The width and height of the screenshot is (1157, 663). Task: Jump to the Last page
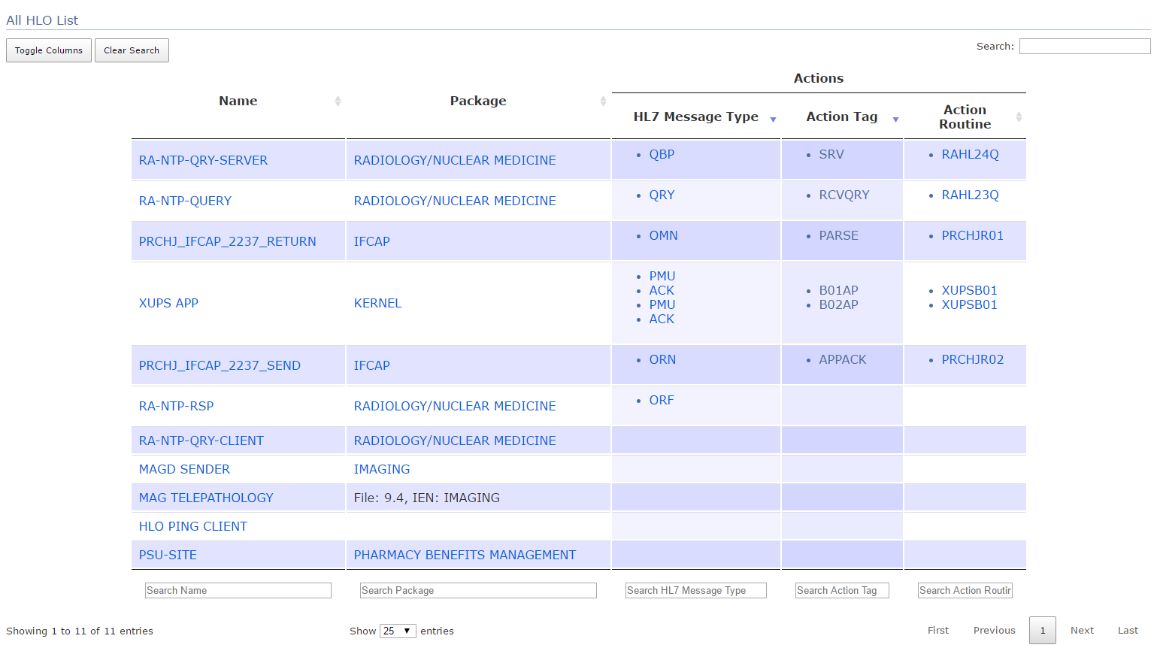1127,631
